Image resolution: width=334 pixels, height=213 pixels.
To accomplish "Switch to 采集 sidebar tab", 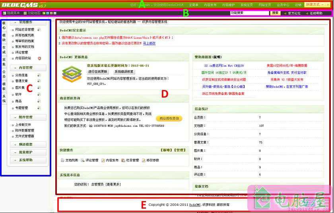I will click(x=4, y=62).
